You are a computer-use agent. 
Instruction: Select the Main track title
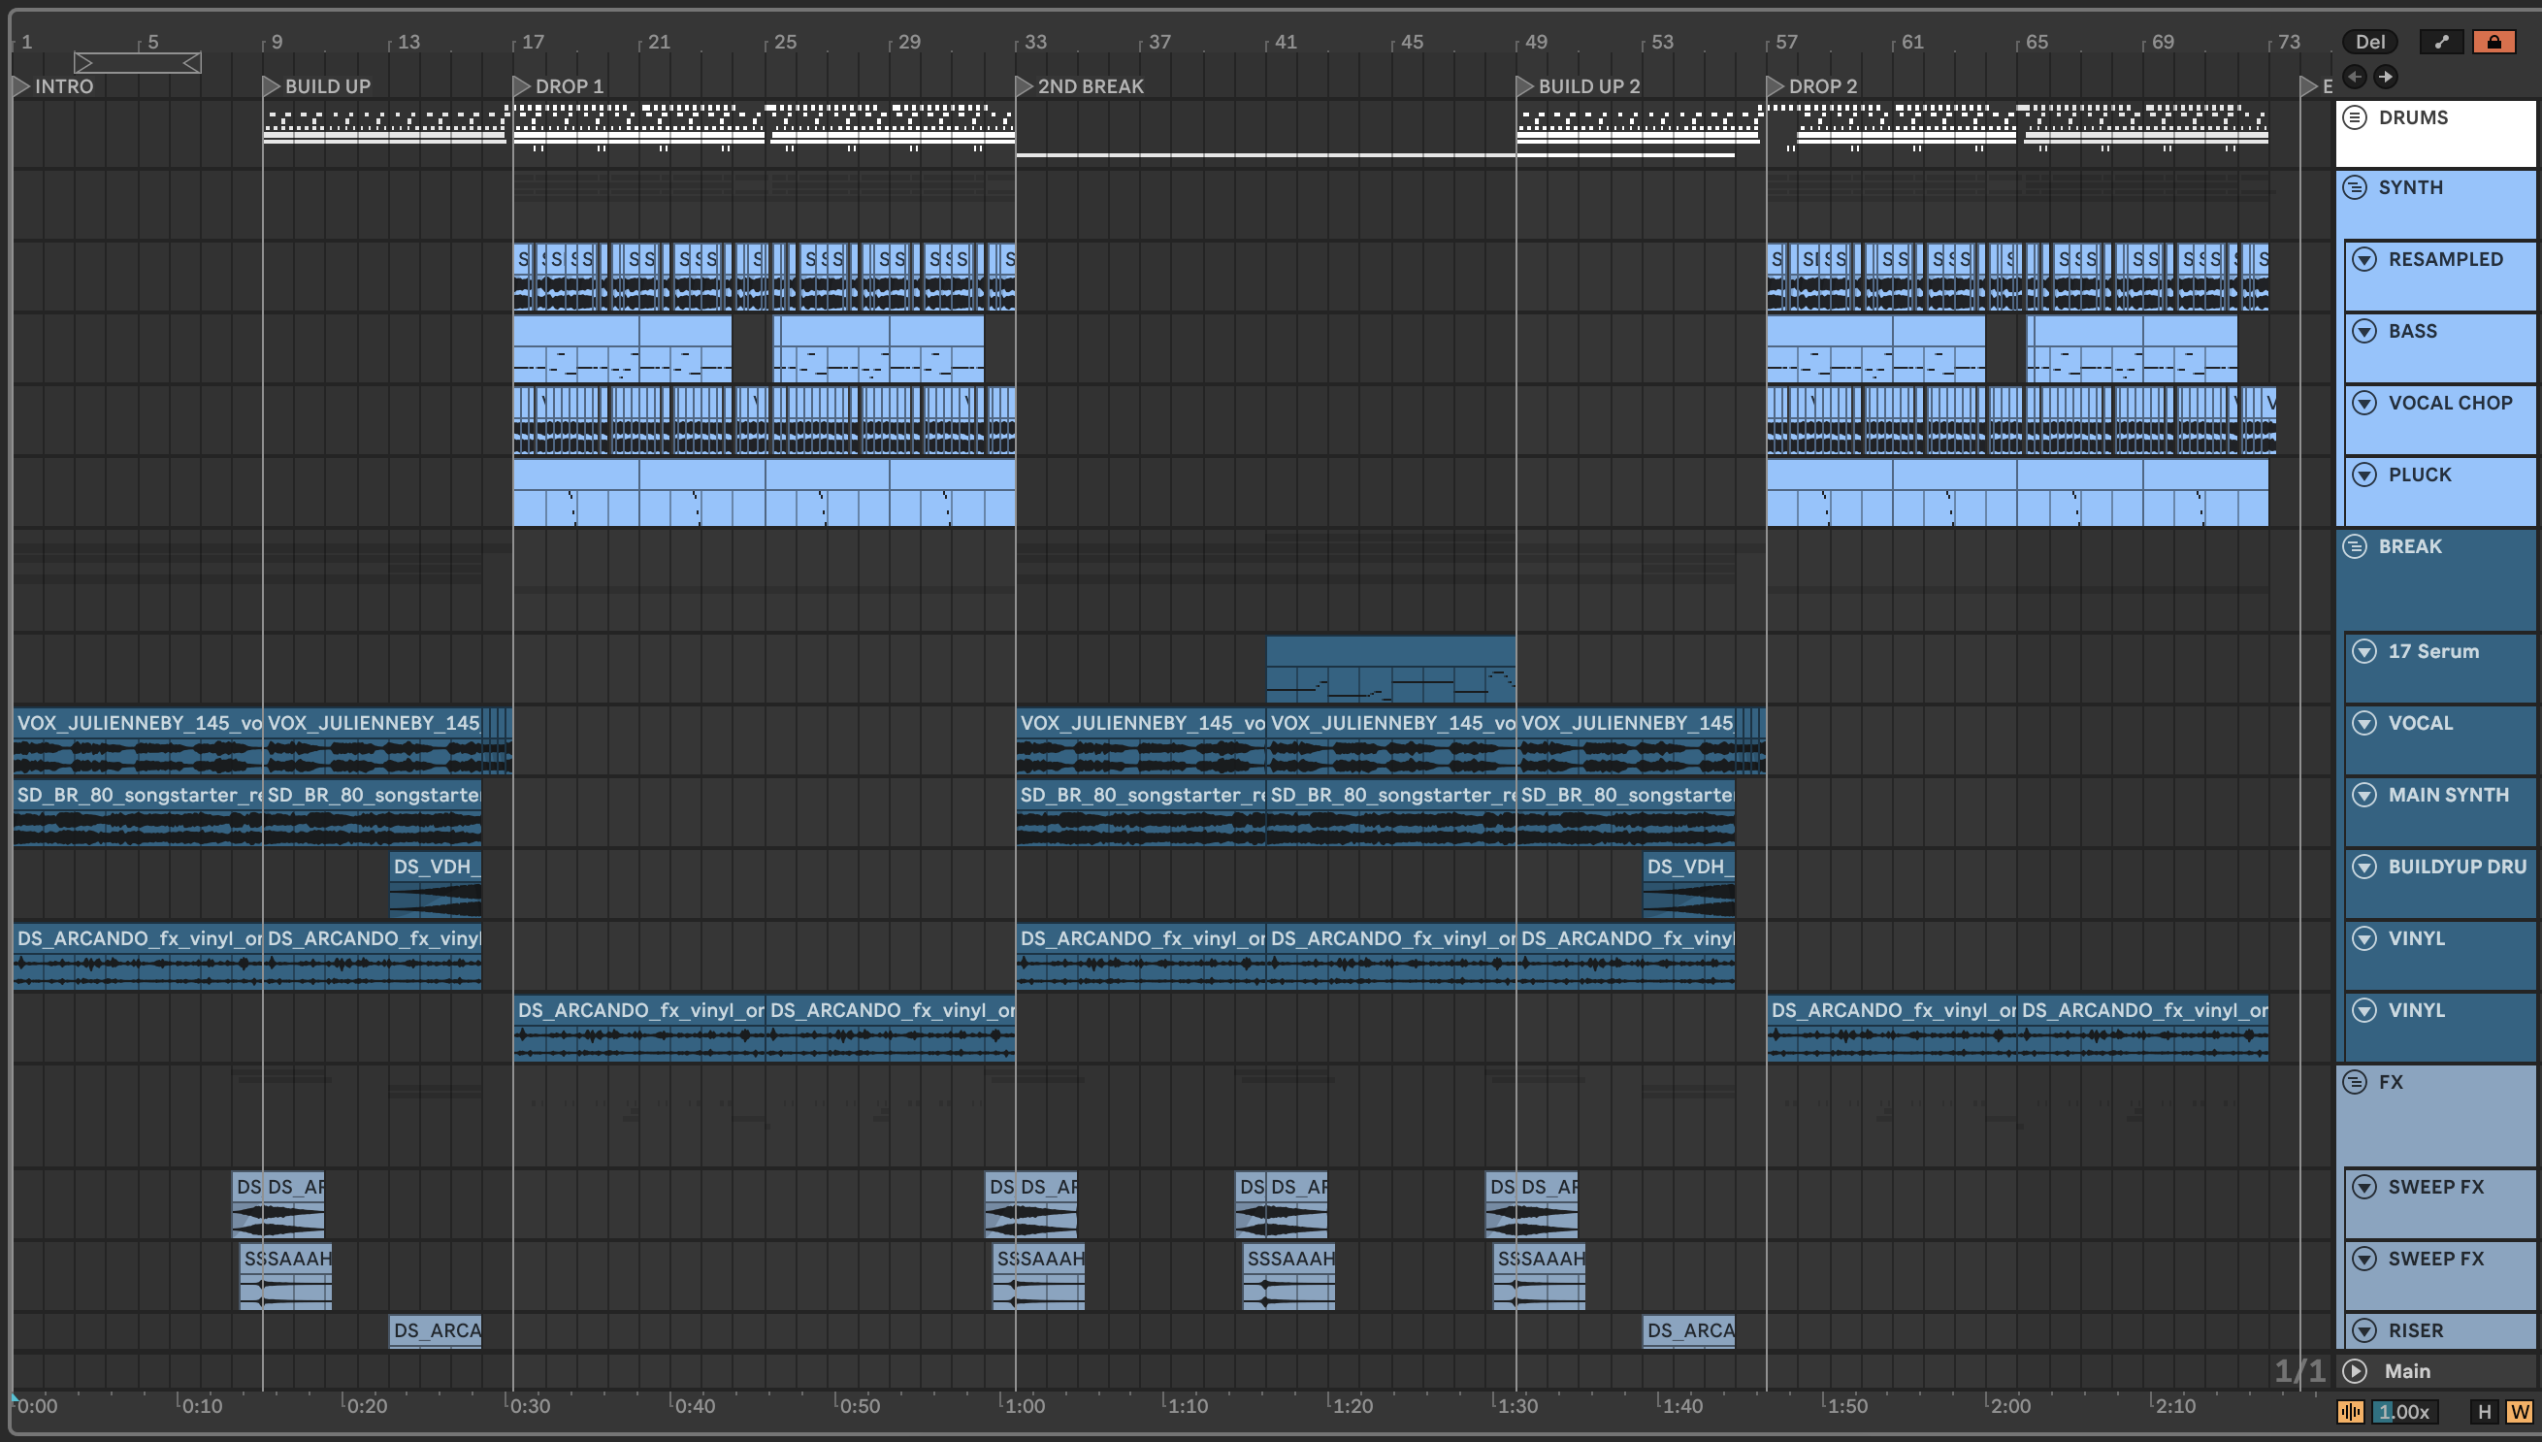tap(2406, 1371)
